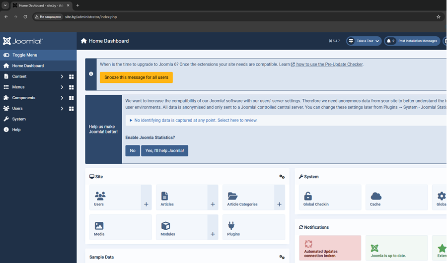447x263 pixels.
Task: Go back in browser history
Action: coord(6,17)
